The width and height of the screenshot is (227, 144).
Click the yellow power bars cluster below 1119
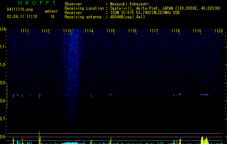coord(205,140)
